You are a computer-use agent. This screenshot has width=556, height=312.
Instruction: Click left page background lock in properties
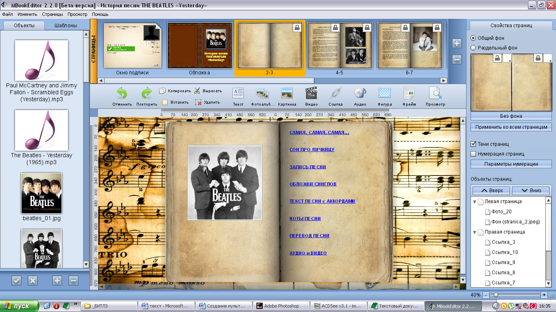(497, 58)
